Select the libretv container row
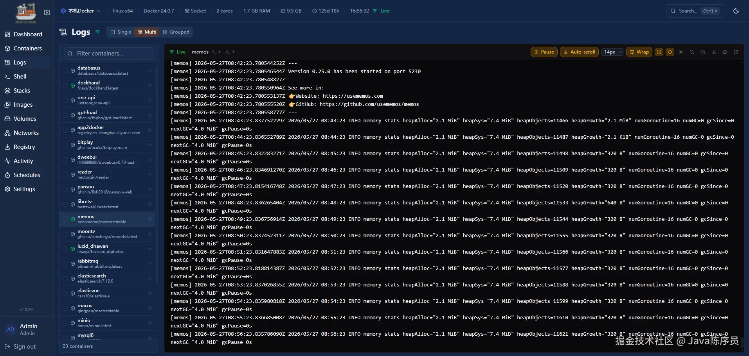The height and width of the screenshot is (356, 749). tap(107, 204)
